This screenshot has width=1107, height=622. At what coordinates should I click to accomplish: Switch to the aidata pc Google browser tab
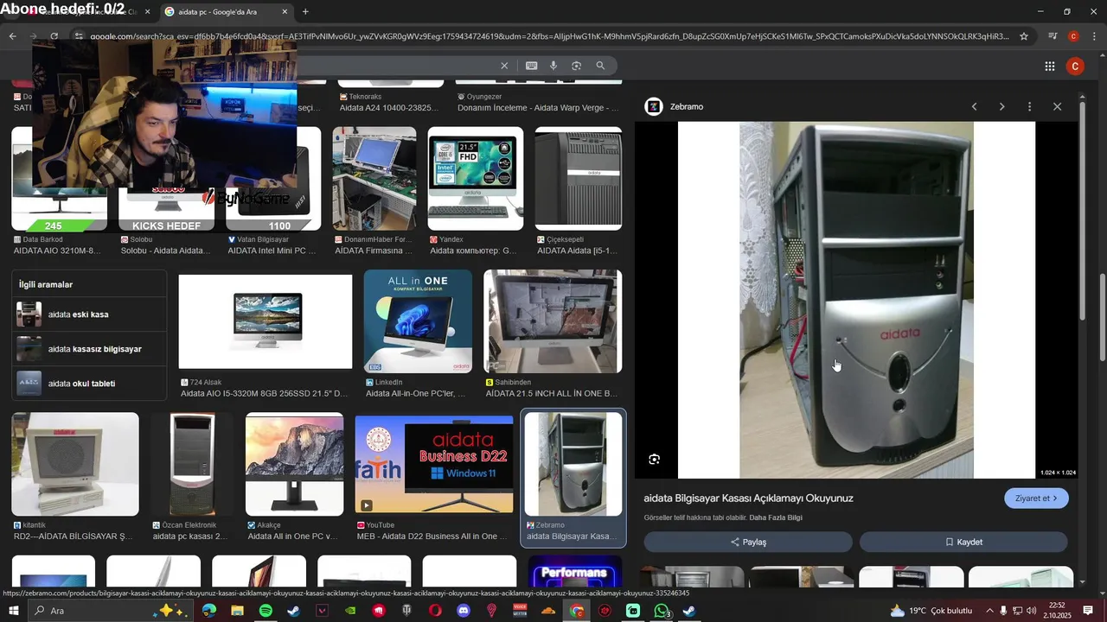pyautogui.click(x=225, y=12)
